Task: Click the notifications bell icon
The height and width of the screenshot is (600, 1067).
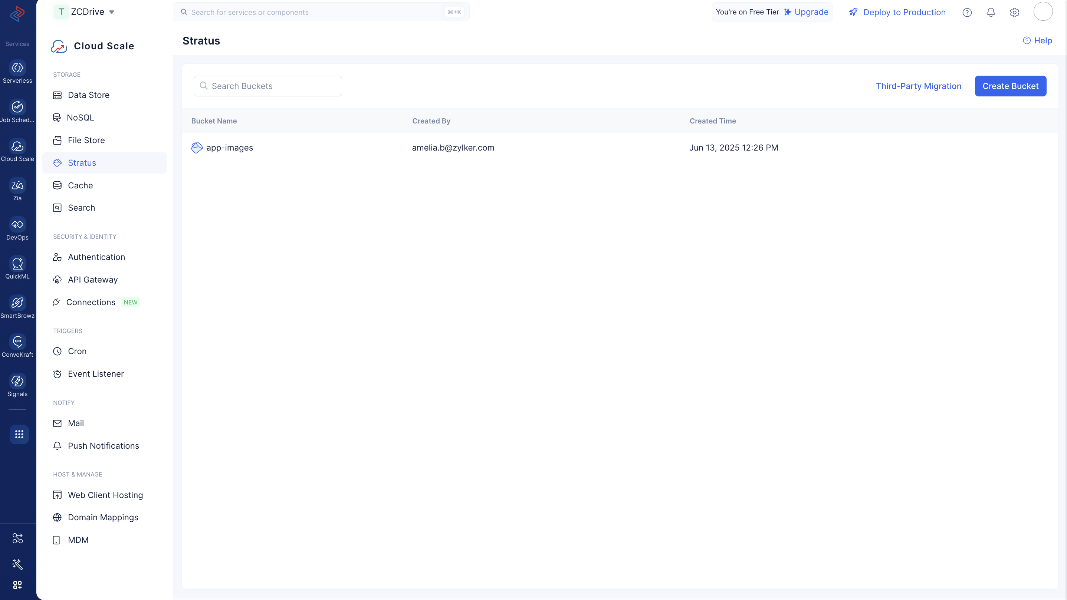Action: point(991,12)
